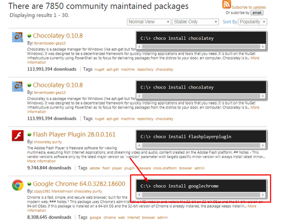Click author gep13 in second Chocolatey entry
The height and width of the screenshot is (224, 284).
[x=60, y=93]
